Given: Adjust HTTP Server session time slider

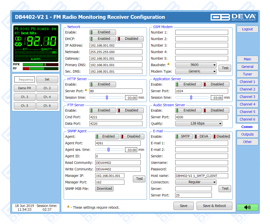Looking at the screenshot, I should click(107, 97).
